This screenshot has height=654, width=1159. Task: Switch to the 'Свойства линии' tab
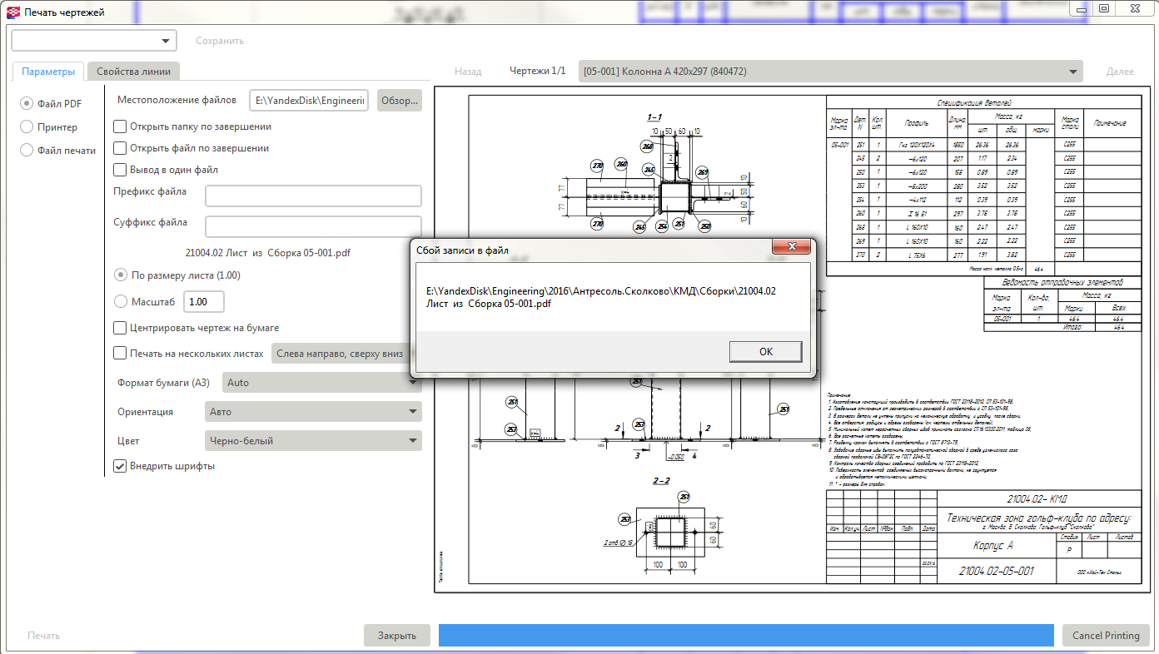[133, 72]
